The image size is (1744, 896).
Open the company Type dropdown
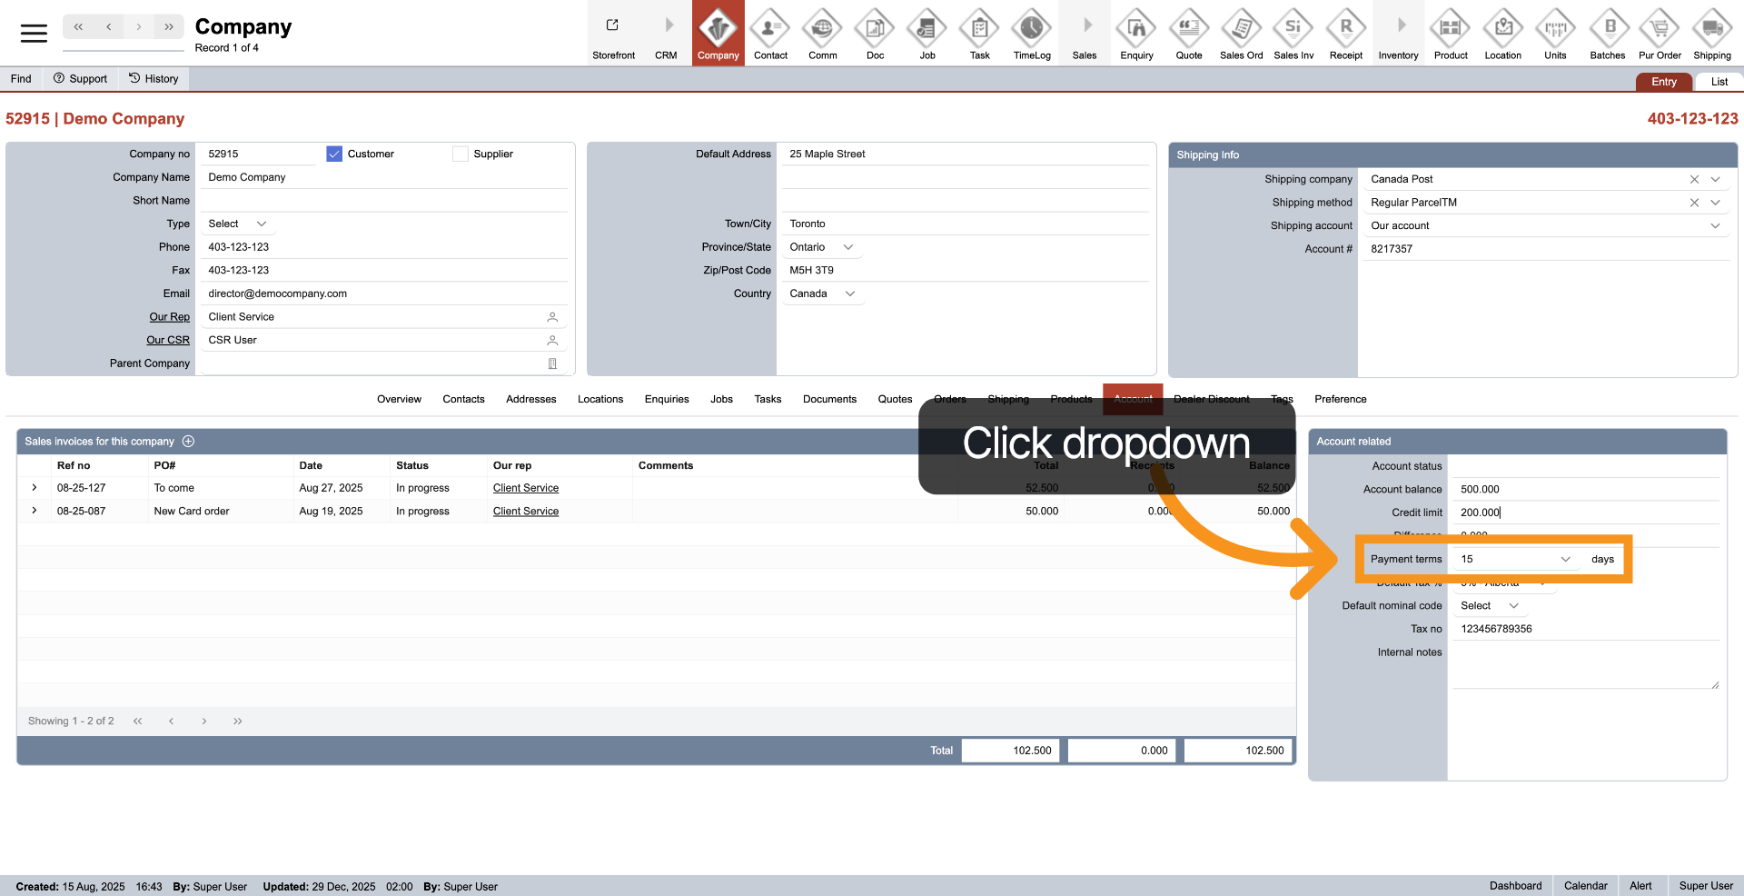[x=261, y=224]
